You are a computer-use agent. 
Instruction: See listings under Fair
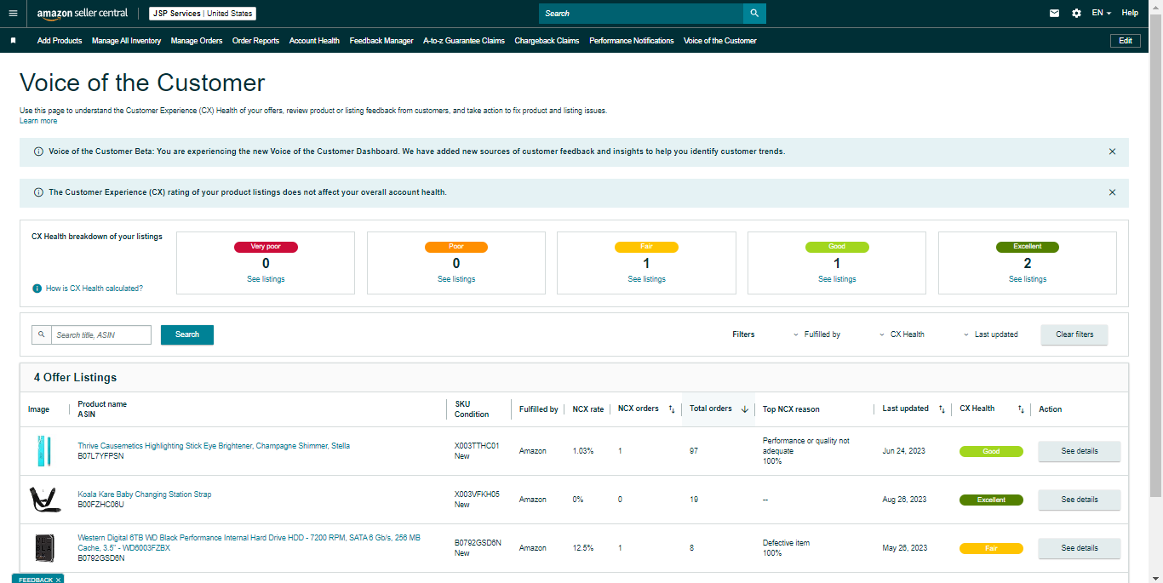tap(647, 279)
